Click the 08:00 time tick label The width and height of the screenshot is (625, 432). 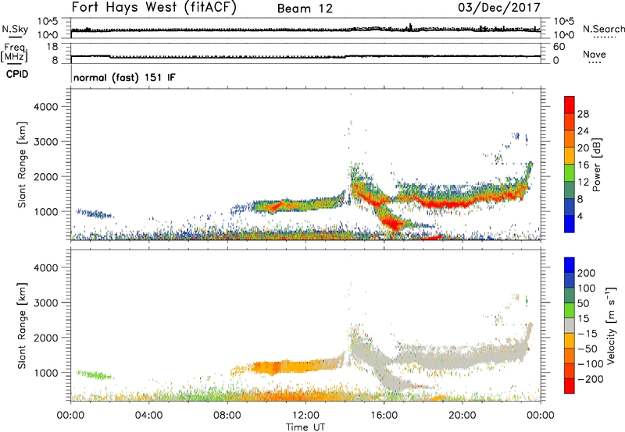227,416
